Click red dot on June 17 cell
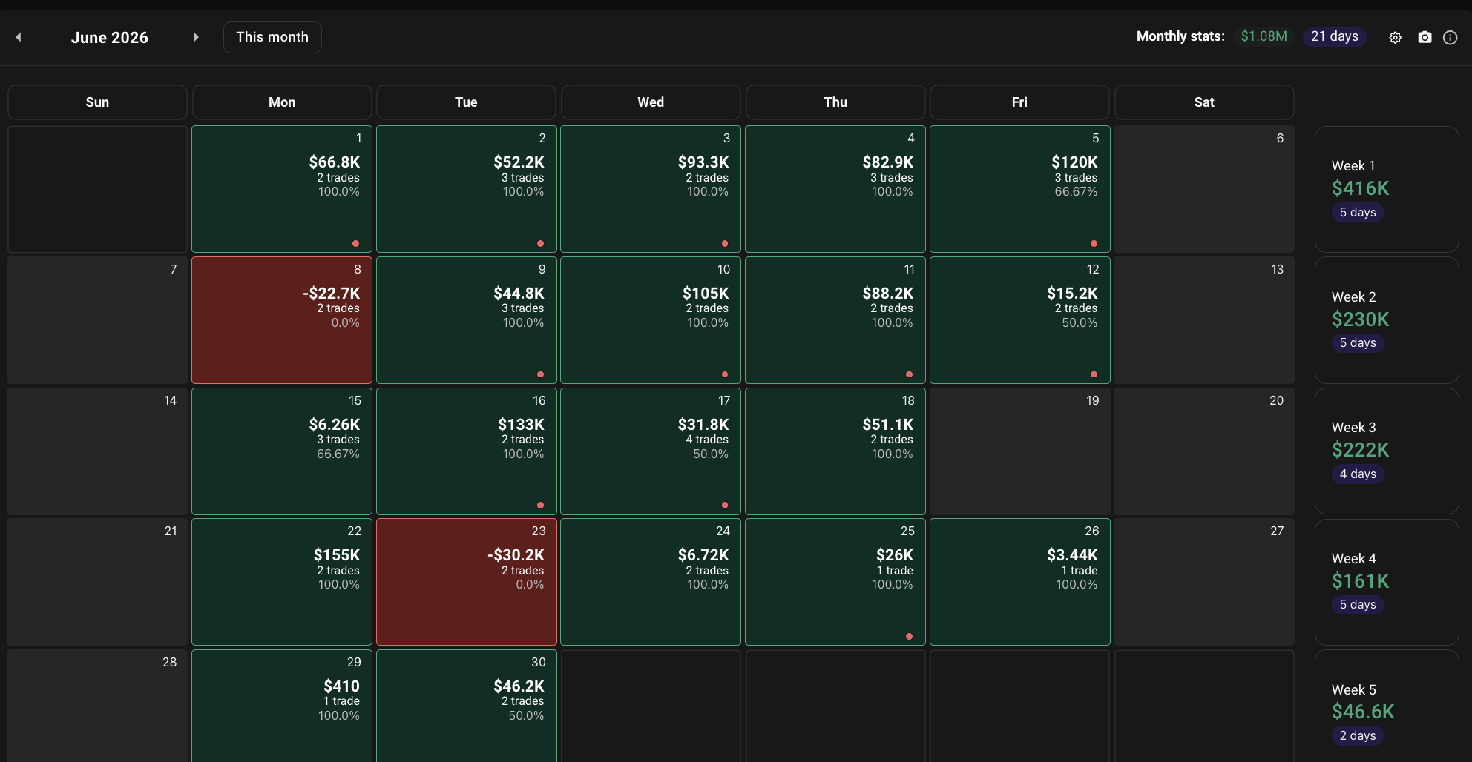The height and width of the screenshot is (762, 1472). [725, 505]
